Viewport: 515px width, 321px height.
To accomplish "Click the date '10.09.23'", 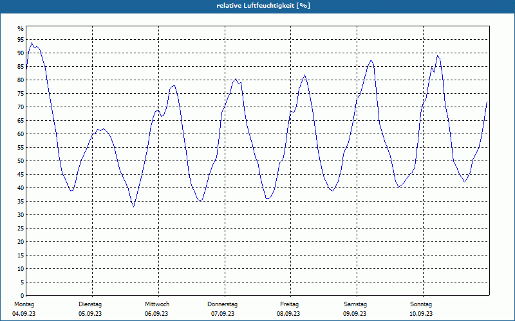I will point(421,314).
